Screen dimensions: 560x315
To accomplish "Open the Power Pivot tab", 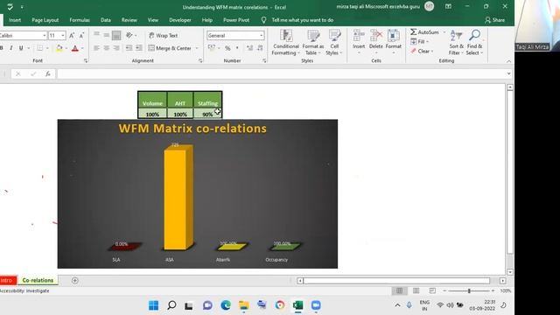I will click(x=236, y=20).
